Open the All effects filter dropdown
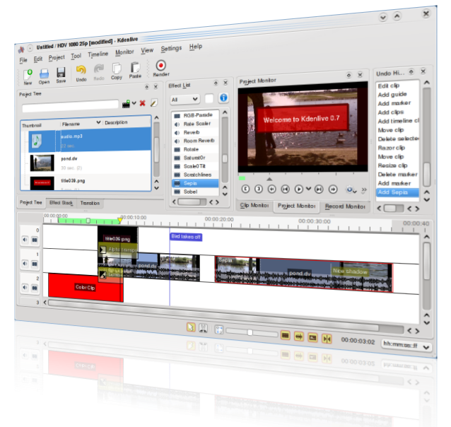This screenshot has height=427, width=451. [184, 100]
